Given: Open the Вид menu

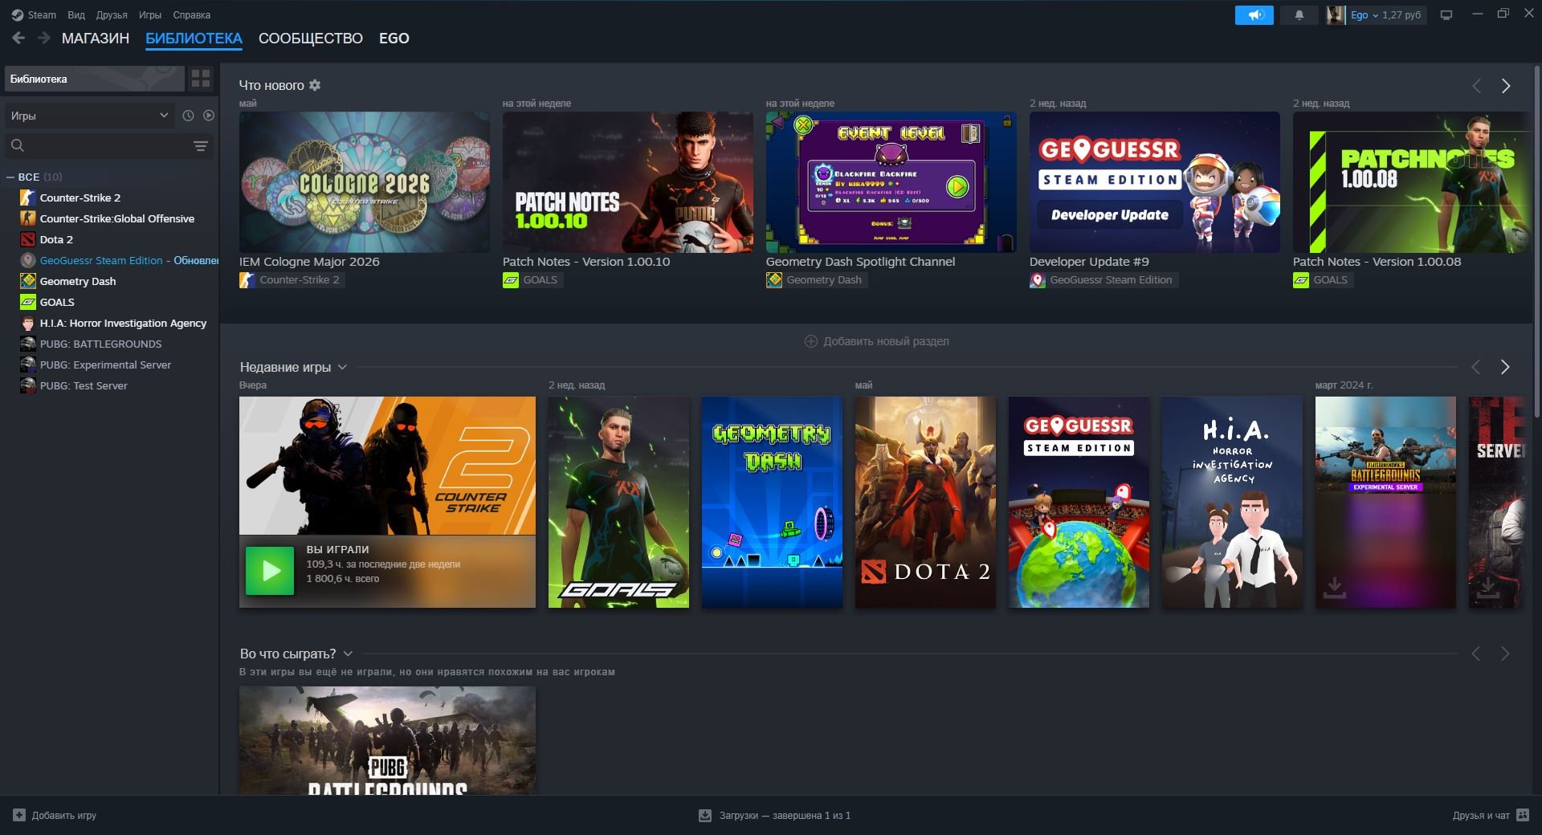Looking at the screenshot, I should 76,14.
